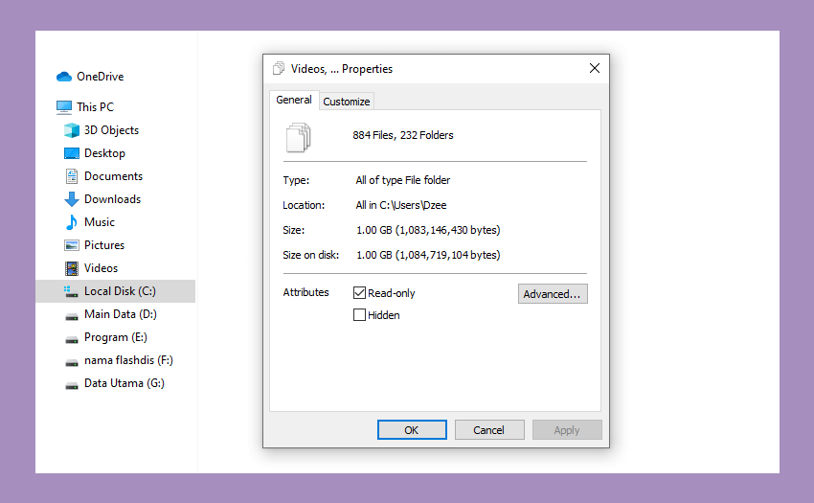Click the 'Attributes' label
This screenshot has width=814, height=503.
coord(305,292)
